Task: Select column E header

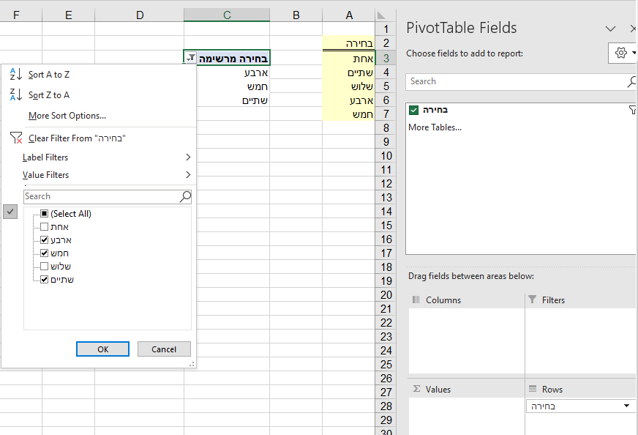Action: point(68,15)
